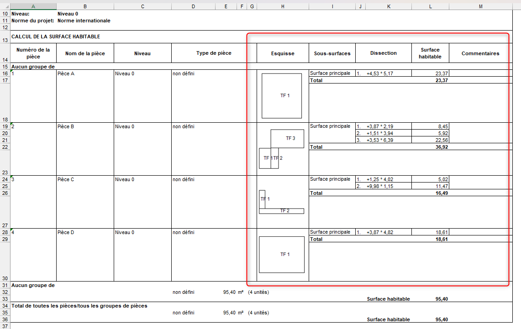Click the Commentaires column header cell
The image size is (521, 329).
pos(479,52)
